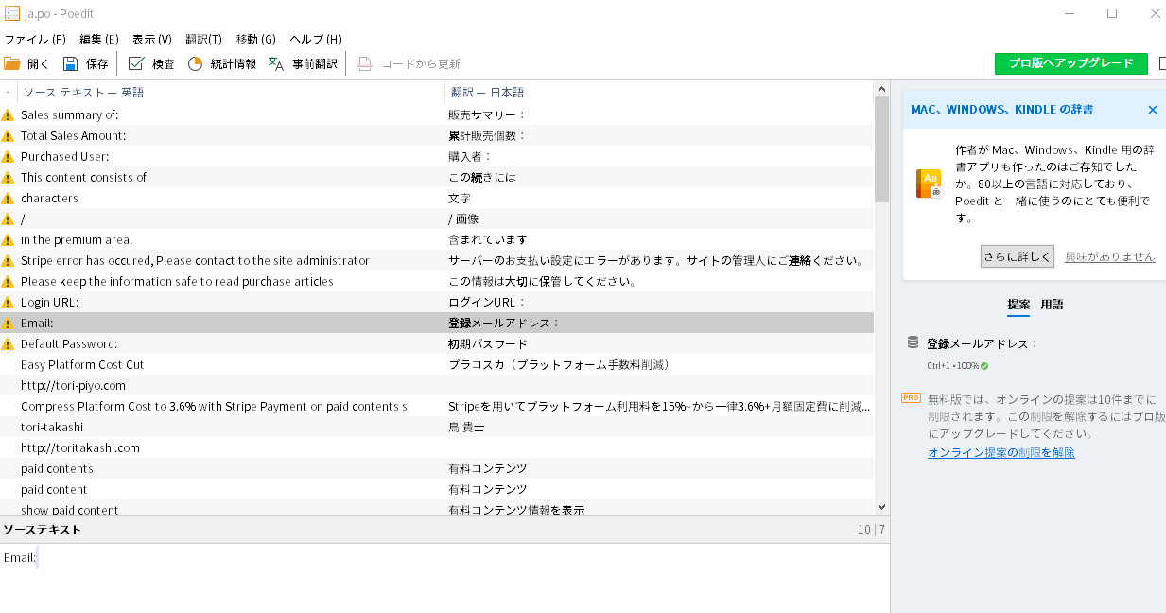Click the Poedit app icon in the title bar
Viewport: 1166px width, 613px height.
12,13
